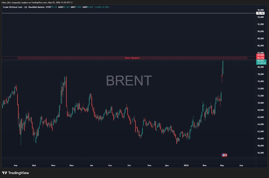Click 96,000 on the price axis
Screen dimensions: 269x178
click(260, 10)
